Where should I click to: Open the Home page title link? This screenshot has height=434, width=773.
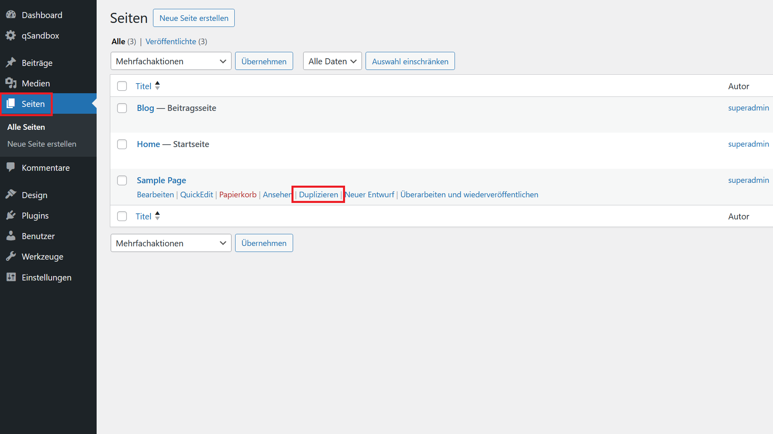[148, 144]
